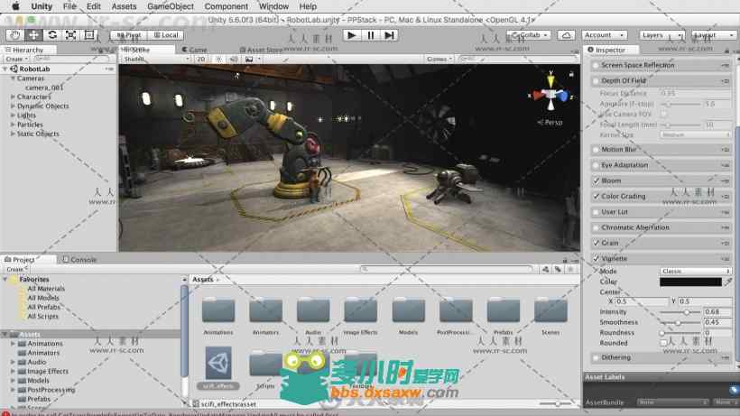Open the Assets menu
This screenshot has height=416, width=740.
click(124, 6)
